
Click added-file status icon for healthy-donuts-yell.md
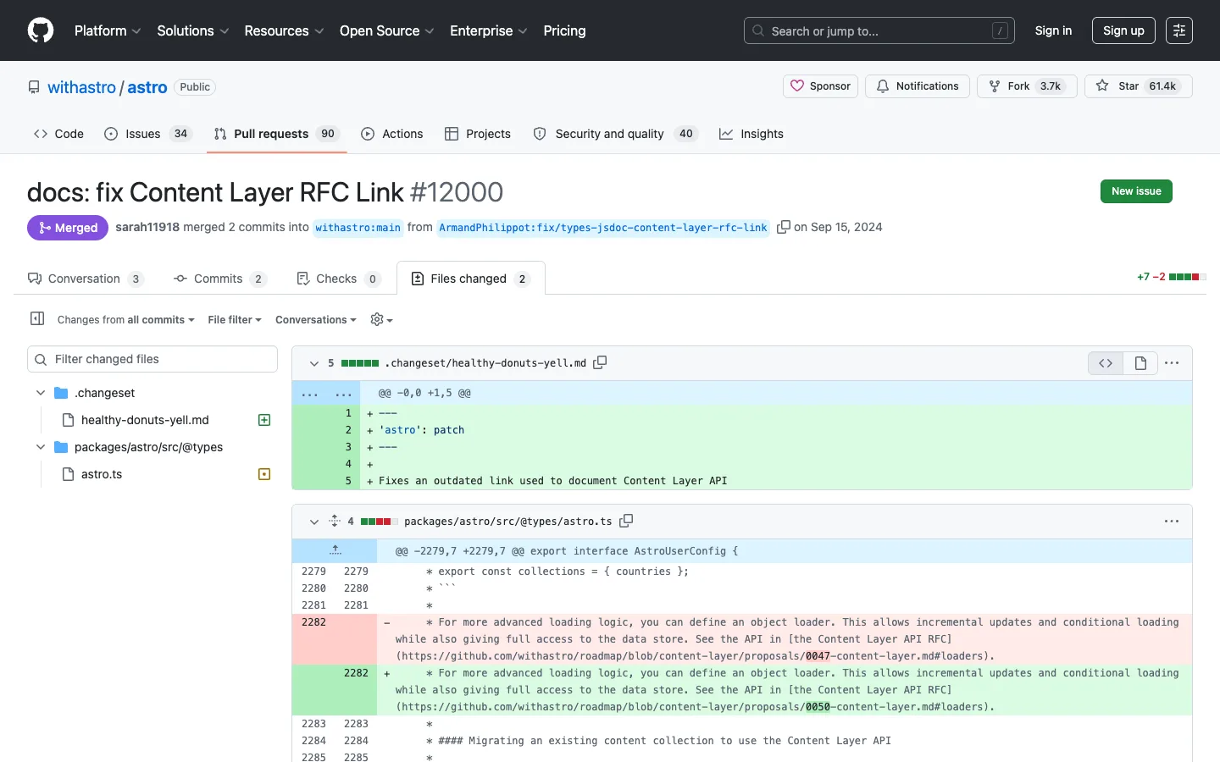click(264, 420)
